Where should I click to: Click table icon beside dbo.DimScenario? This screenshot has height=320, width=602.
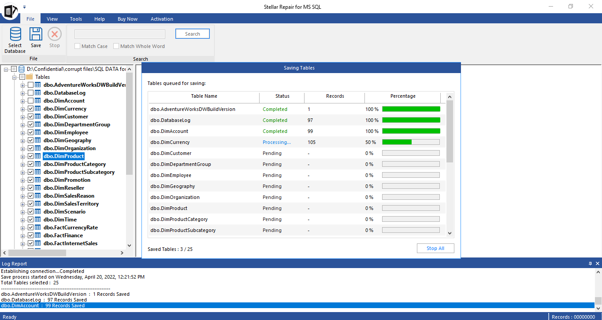click(x=38, y=212)
